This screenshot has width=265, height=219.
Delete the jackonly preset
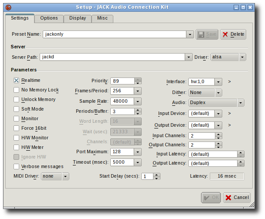pyautogui.click(x=233, y=34)
